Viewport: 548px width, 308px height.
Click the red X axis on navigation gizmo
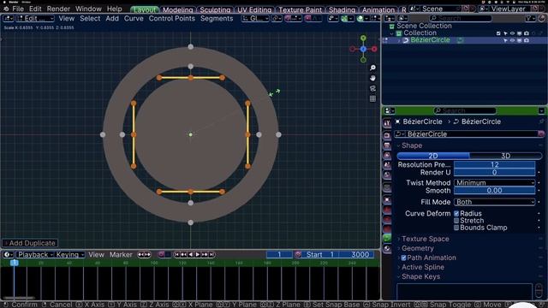pos(374,50)
